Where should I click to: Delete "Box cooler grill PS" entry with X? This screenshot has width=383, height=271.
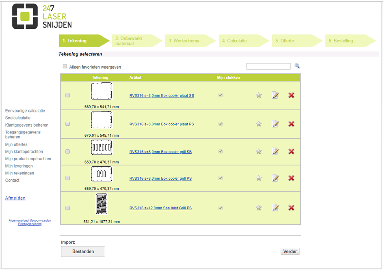pos(291,178)
